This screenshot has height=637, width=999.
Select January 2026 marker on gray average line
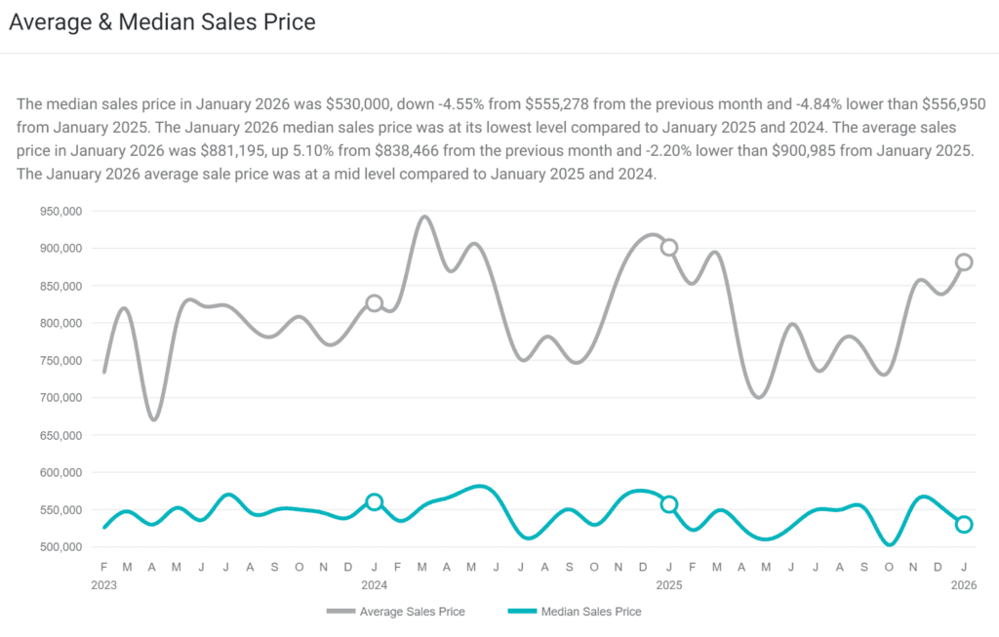(964, 261)
